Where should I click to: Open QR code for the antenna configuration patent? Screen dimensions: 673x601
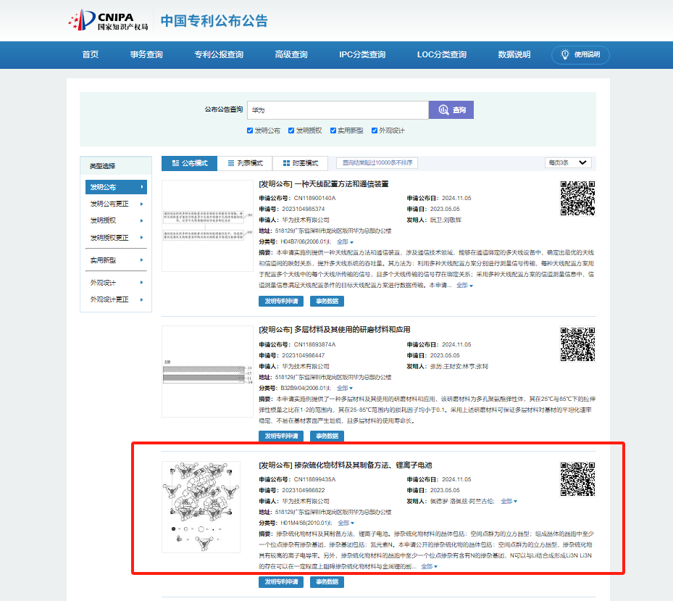577,198
